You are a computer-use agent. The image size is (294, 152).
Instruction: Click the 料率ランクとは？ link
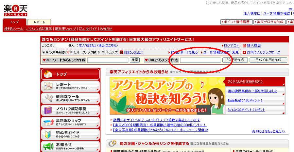click(x=134, y=53)
